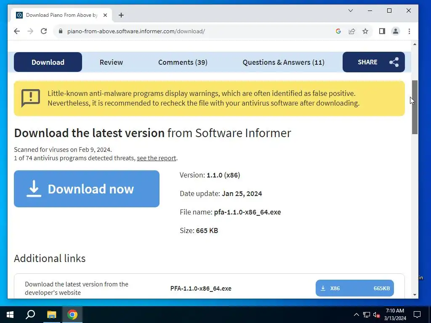Reload the current page

click(x=44, y=31)
